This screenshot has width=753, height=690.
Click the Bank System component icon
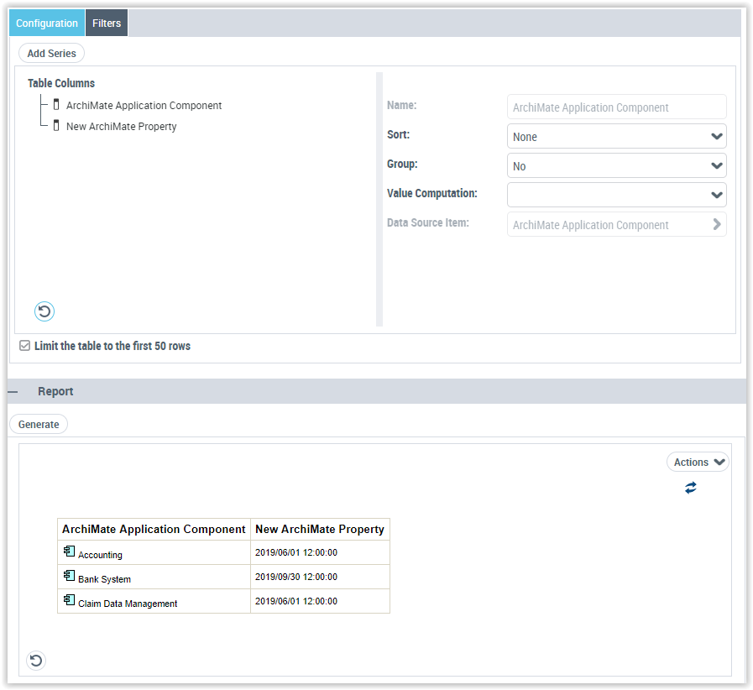tap(69, 577)
